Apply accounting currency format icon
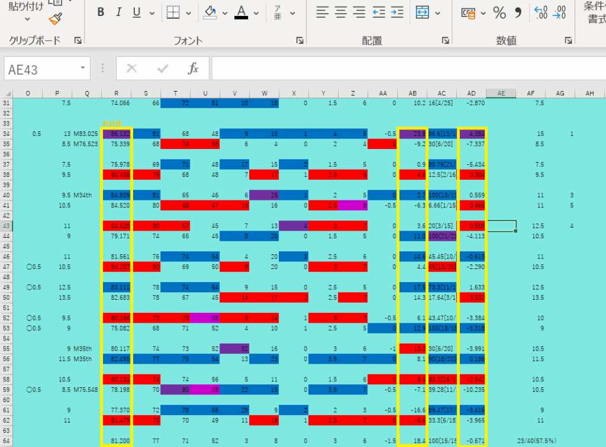Image resolution: width=606 pixels, height=447 pixels. tap(468, 13)
